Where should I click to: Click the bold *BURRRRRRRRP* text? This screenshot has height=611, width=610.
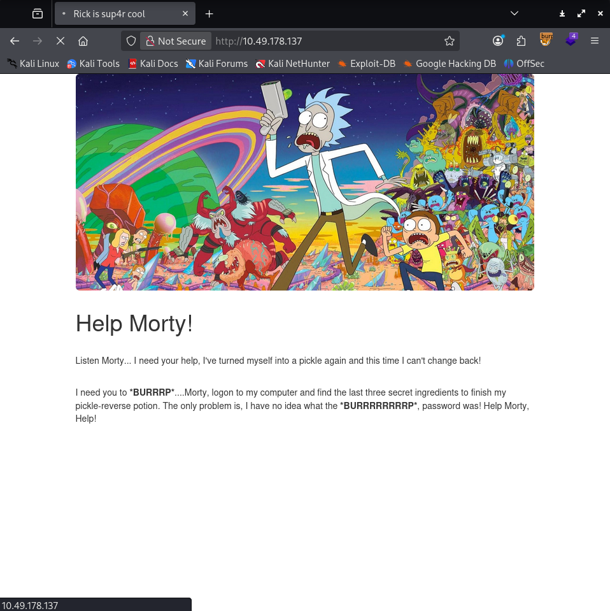click(379, 406)
